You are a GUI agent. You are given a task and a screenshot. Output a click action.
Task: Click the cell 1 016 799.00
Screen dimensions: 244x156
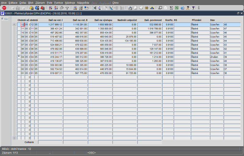click(x=149, y=28)
